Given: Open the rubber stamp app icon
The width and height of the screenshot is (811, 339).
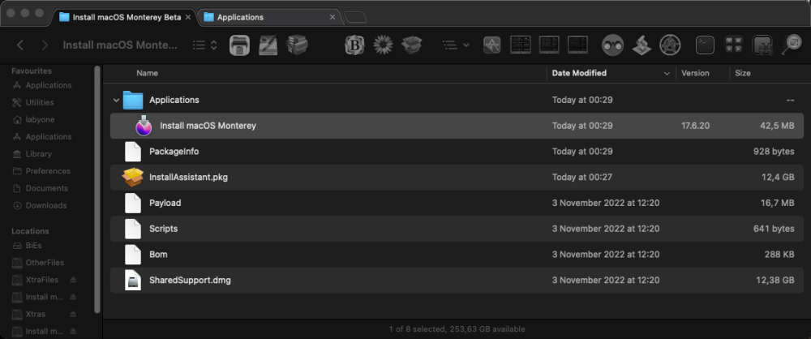Looking at the screenshot, I should (x=642, y=45).
